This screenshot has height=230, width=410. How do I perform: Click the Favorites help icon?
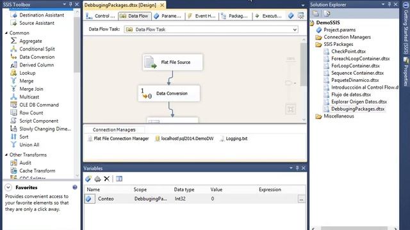(75, 187)
